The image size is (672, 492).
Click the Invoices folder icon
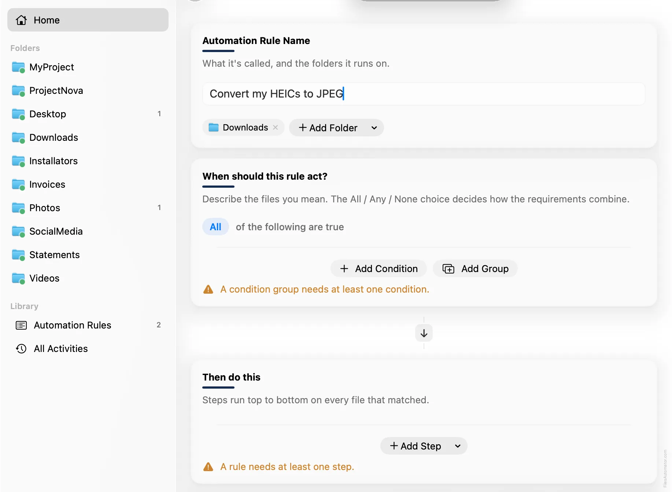click(18, 184)
